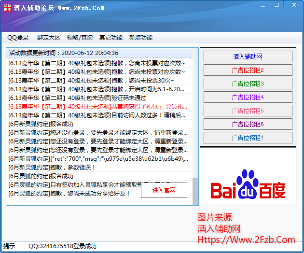Click the Https://Www.2Fzb.Com link text
Viewport: 304px width, 253px height.
(x=246, y=239)
